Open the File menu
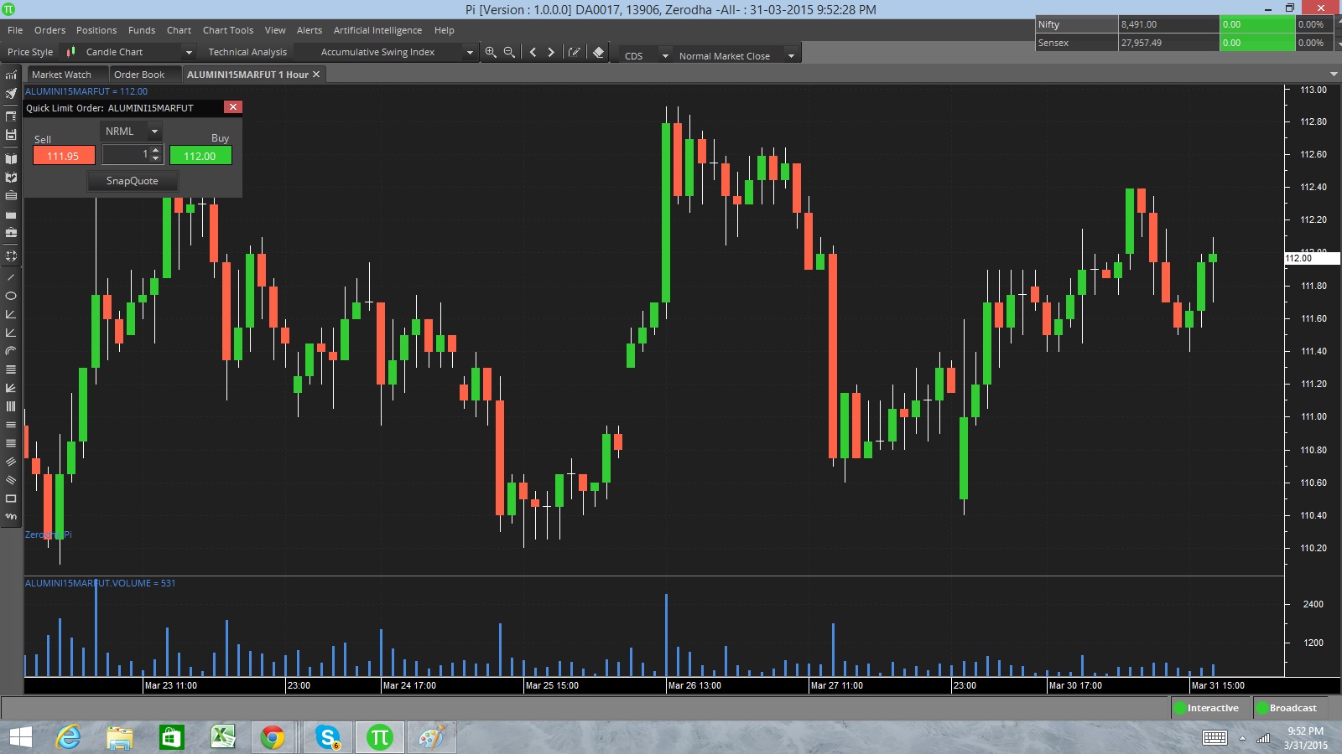The width and height of the screenshot is (1342, 754). [x=15, y=30]
